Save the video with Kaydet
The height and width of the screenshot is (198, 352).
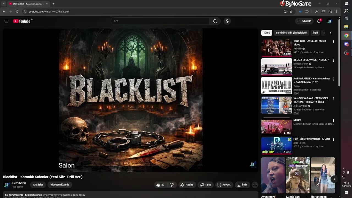click(x=224, y=185)
